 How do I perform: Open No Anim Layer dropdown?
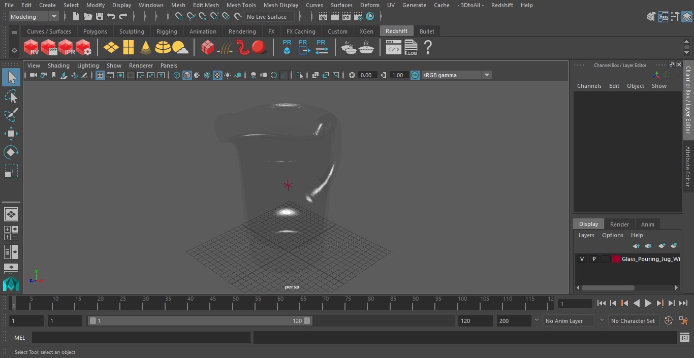[x=569, y=321]
